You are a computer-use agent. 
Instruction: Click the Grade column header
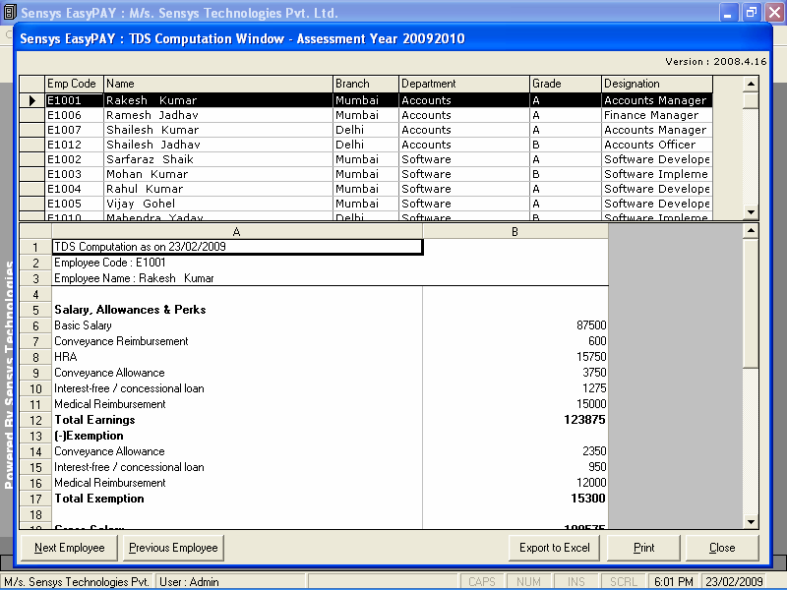pyautogui.click(x=566, y=84)
